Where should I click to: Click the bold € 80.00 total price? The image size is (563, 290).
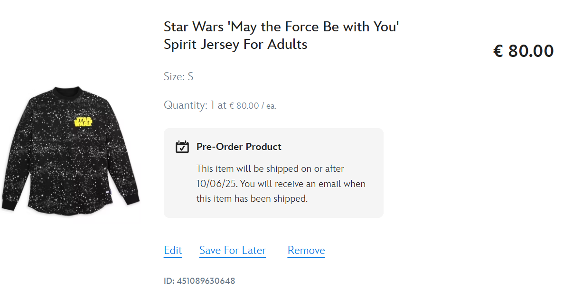524,51
